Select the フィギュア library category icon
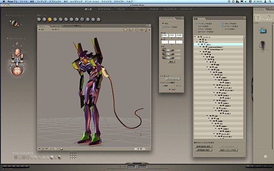274x171 pixels. click(258, 18)
